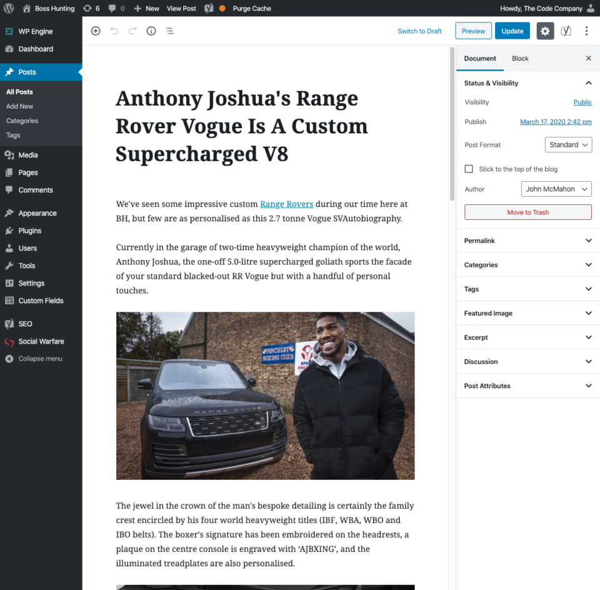This screenshot has height=590, width=600.
Task: Click Add New under Posts
Action: tap(19, 106)
